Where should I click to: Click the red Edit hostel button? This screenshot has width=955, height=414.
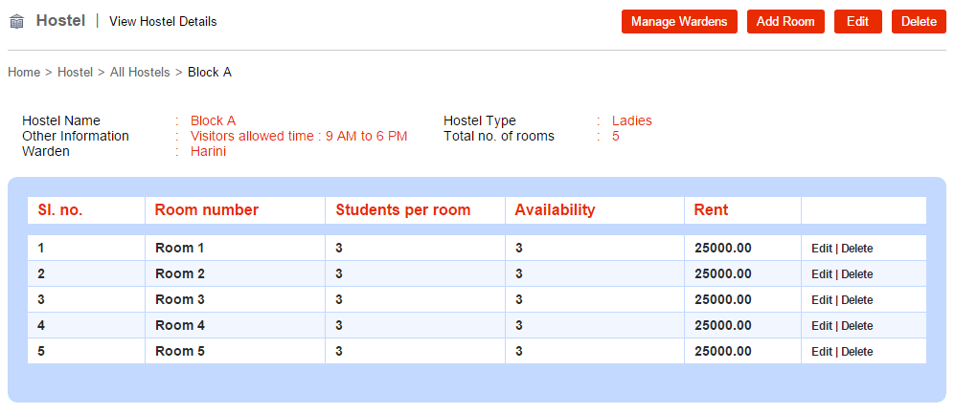857,22
